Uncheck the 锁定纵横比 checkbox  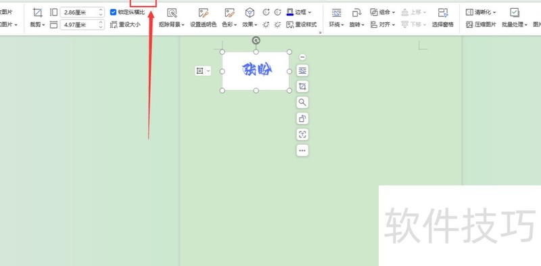pyautogui.click(x=113, y=12)
